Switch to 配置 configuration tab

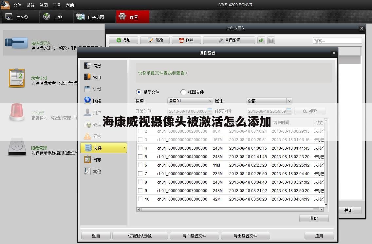(x=133, y=17)
